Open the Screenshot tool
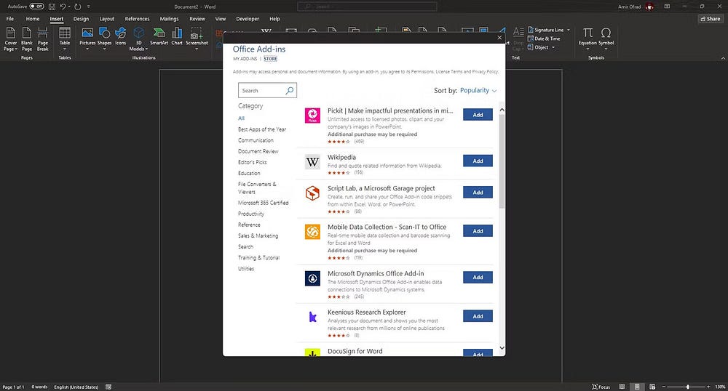This screenshot has height=391, width=728. pos(197,39)
